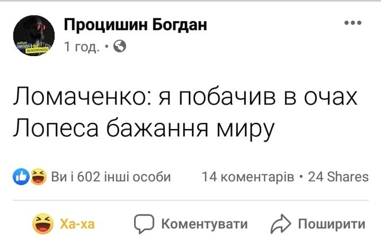381x247 pixels.
Task: Click the speech bubble comment icon
Action: [x=143, y=224]
